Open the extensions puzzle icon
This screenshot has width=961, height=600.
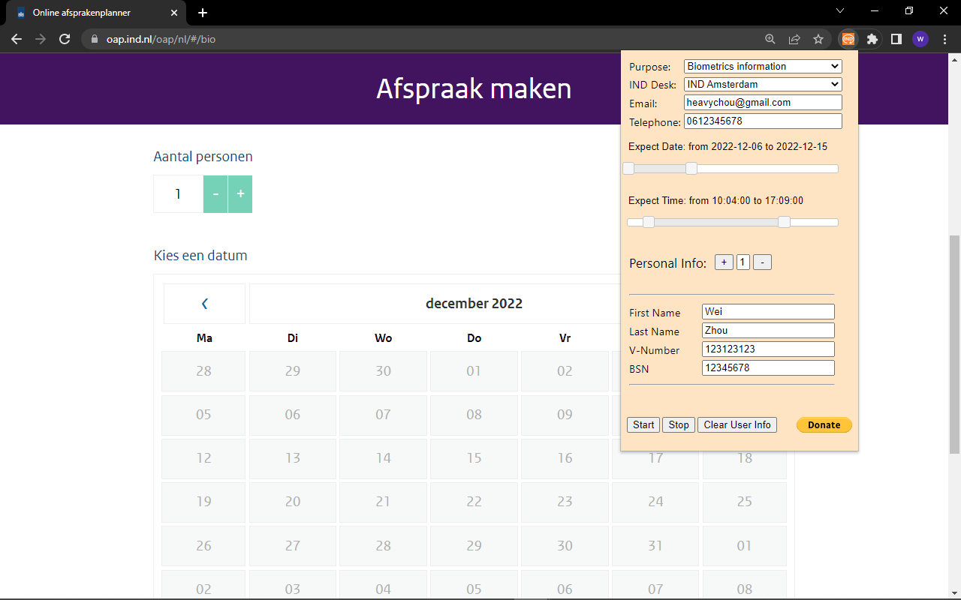click(872, 39)
